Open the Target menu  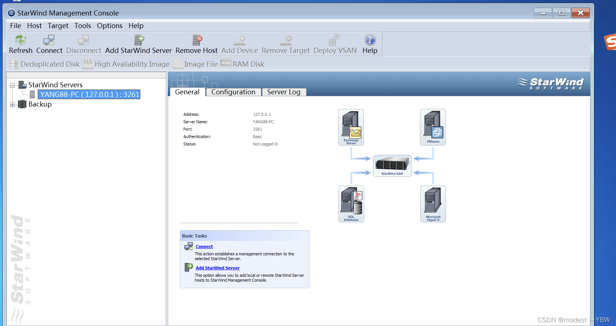pyautogui.click(x=58, y=26)
